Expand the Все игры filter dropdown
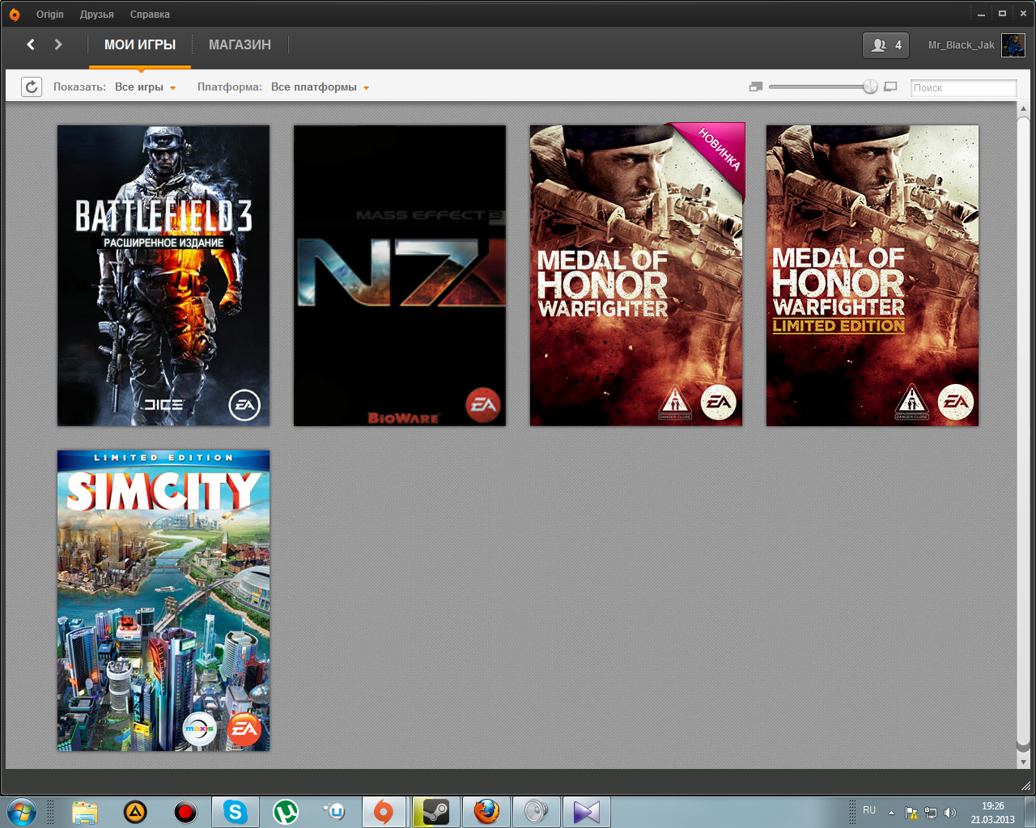The height and width of the screenshot is (828, 1036). (x=145, y=87)
